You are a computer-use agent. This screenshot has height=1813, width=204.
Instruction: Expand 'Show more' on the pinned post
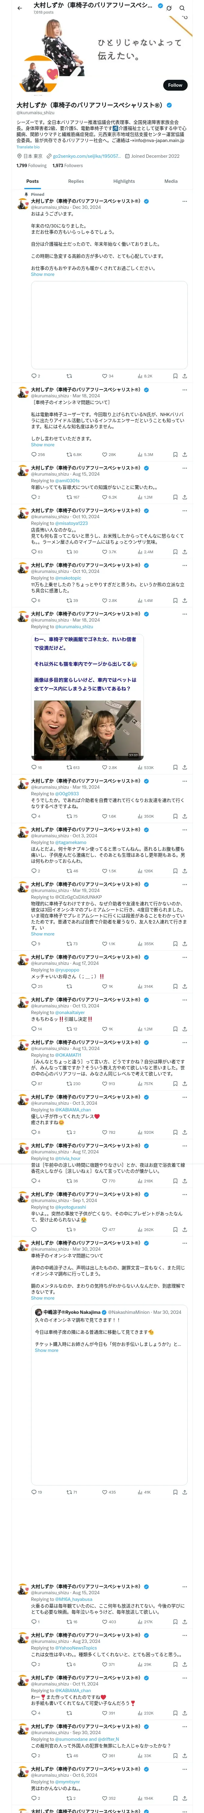tap(42, 274)
